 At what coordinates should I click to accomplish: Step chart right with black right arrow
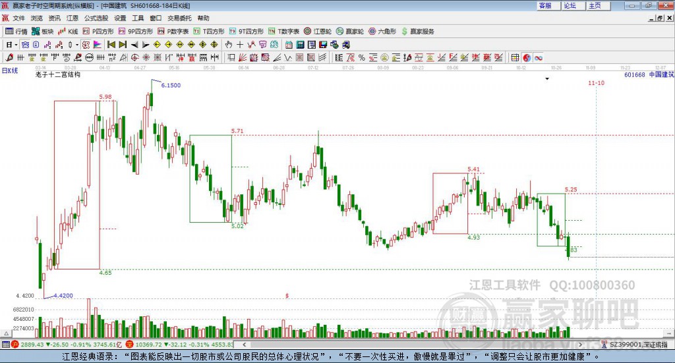(146, 45)
